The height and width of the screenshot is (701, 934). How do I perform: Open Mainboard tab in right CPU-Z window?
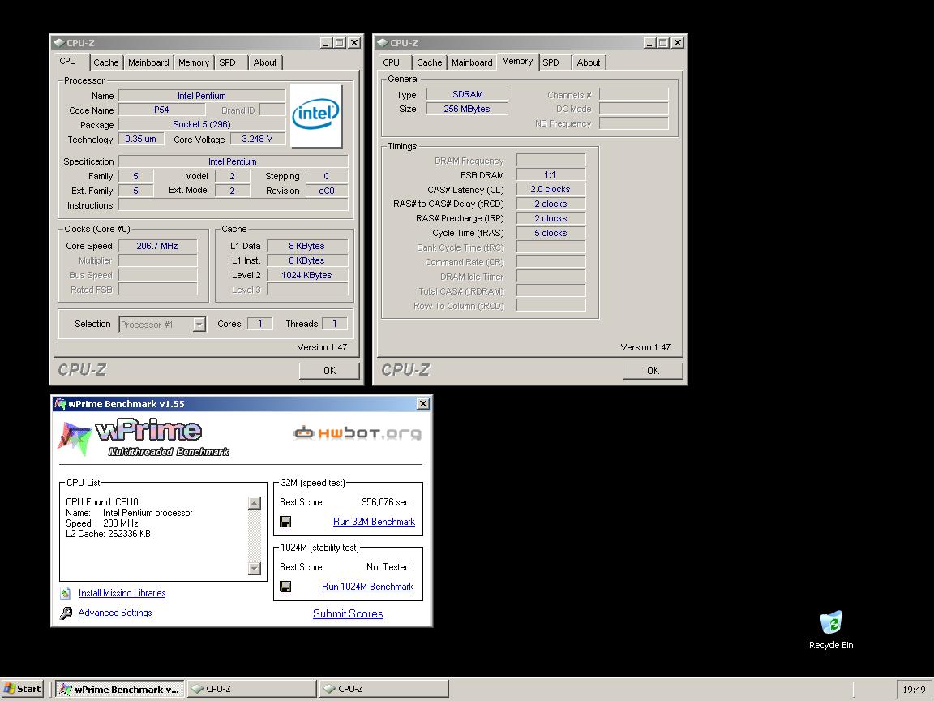(472, 62)
